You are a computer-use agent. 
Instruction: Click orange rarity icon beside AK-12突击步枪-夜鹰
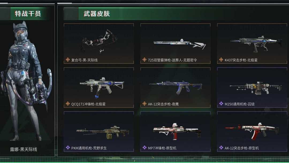[x=144, y=104]
